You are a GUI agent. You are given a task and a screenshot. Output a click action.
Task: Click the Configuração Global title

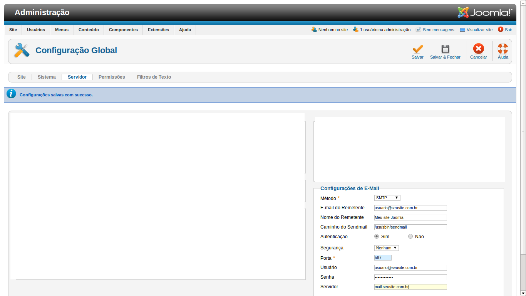tap(76, 50)
